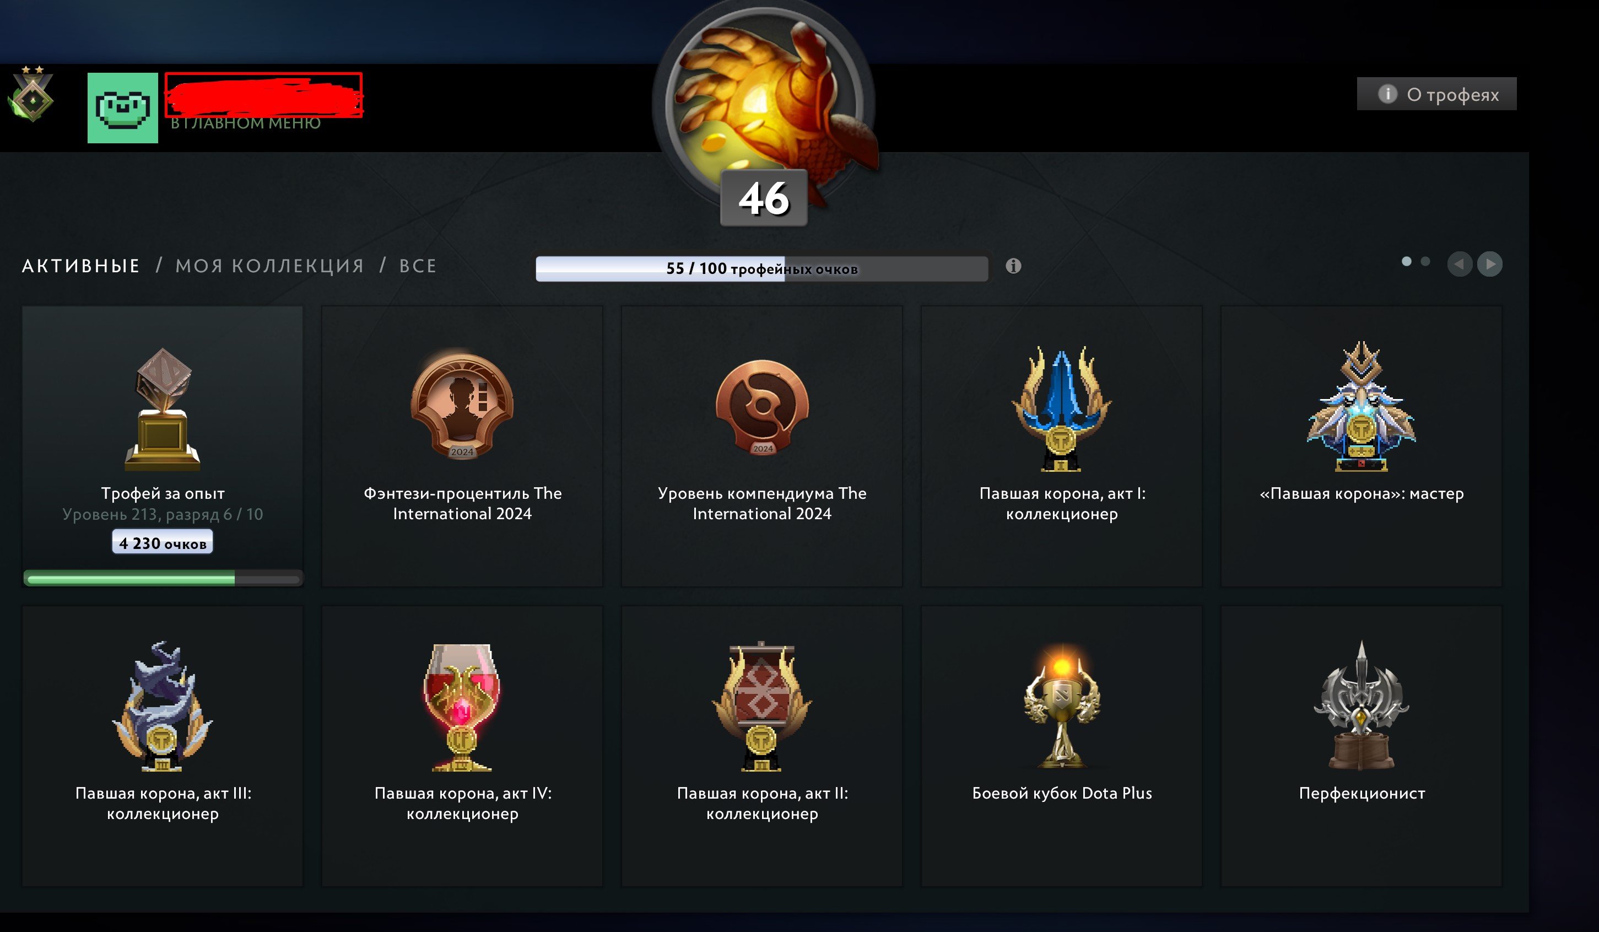
Task: Open the red goblet акт IV trophy
Action: pyautogui.click(x=462, y=707)
